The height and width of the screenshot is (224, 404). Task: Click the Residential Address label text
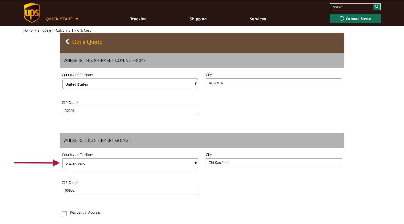[x=85, y=212]
